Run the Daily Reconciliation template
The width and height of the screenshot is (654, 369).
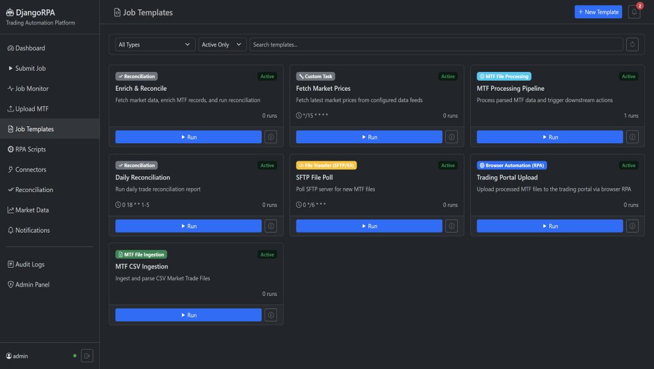[x=188, y=226]
